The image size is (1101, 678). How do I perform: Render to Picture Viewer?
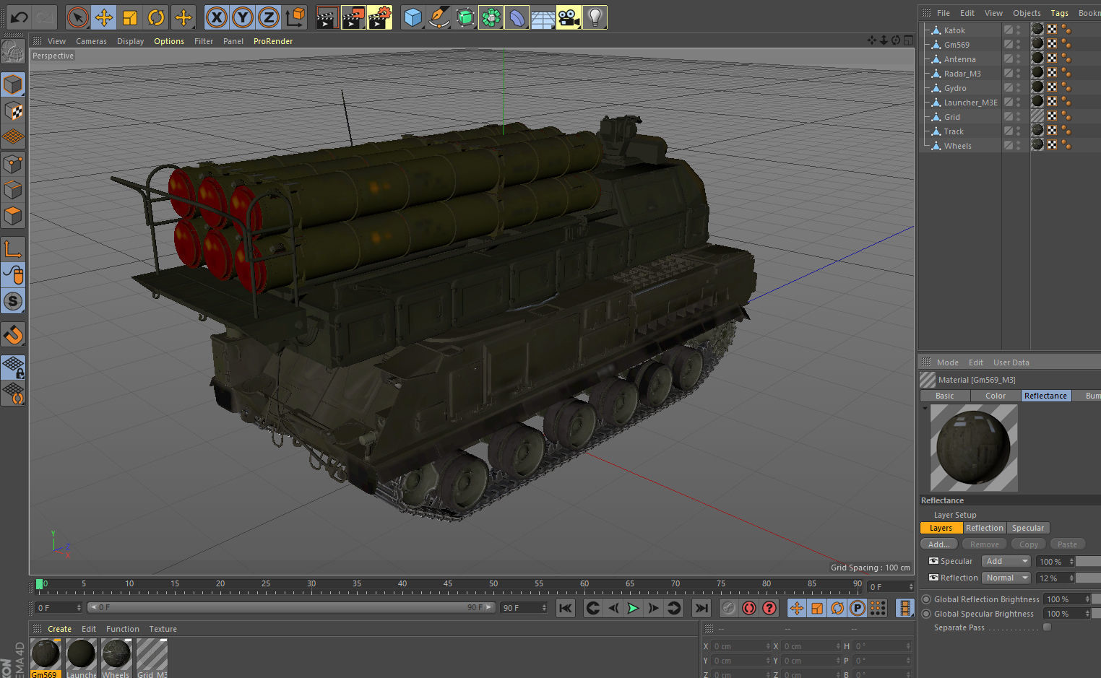click(353, 17)
